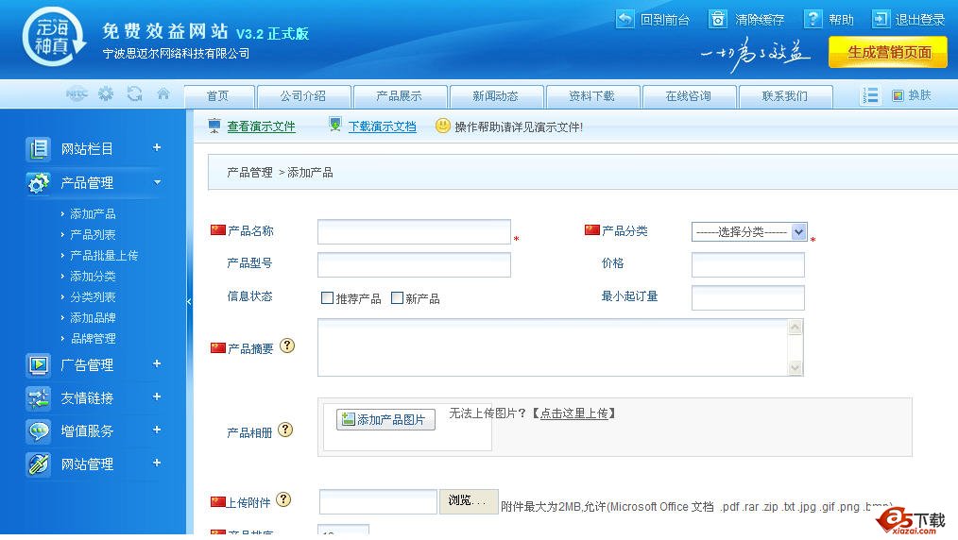Viewport: 958px width, 540px height.
Task: Expand the 增值服务 section plus sign
Action: pos(157,430)
